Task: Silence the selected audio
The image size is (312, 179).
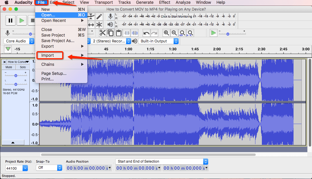Action: click(135, 33)
